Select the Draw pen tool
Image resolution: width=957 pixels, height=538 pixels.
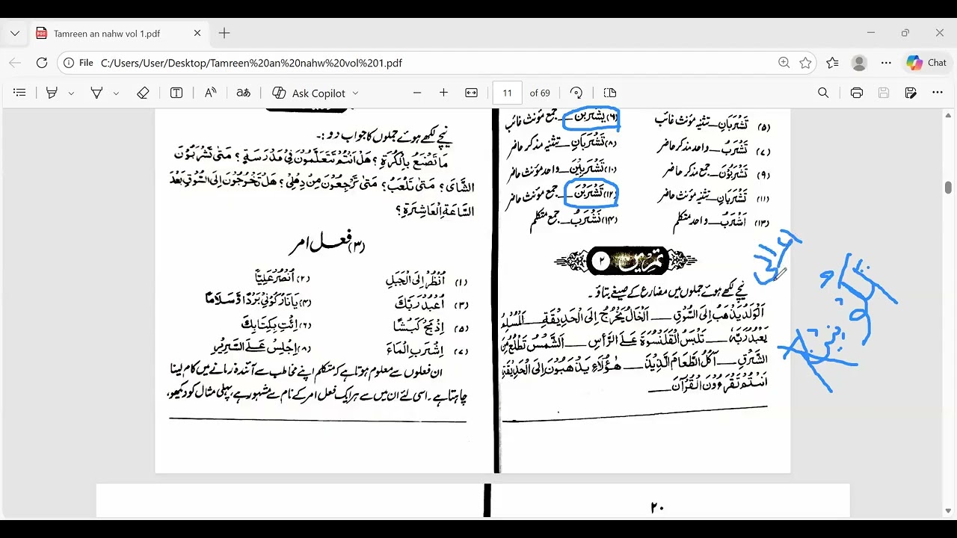tap(96, 93)
